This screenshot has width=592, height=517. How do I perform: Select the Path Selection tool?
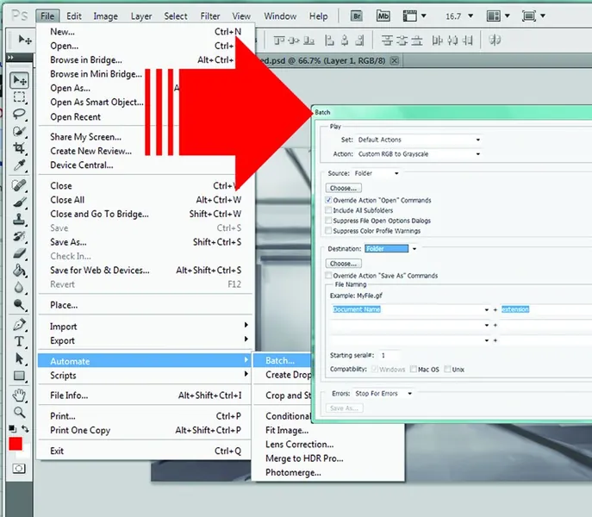point(19,358)
